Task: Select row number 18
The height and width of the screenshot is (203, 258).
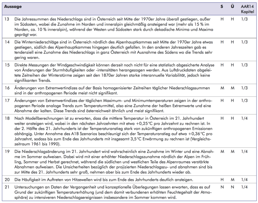Action: tap(7, 119)
